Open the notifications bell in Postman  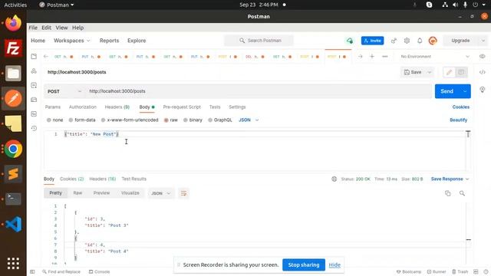[x=420, y=41]
